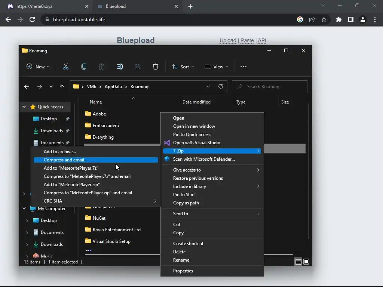The image size is (383, 287).
Task: Select the Visual Studio Setup folder
Action: click(111, 241)
